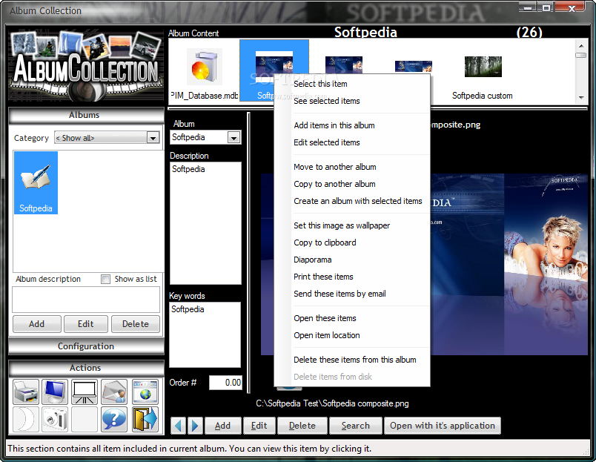Select the Softpedia album book icon
This screenshot has width=596, height=462.
click(x=36, y=182)
